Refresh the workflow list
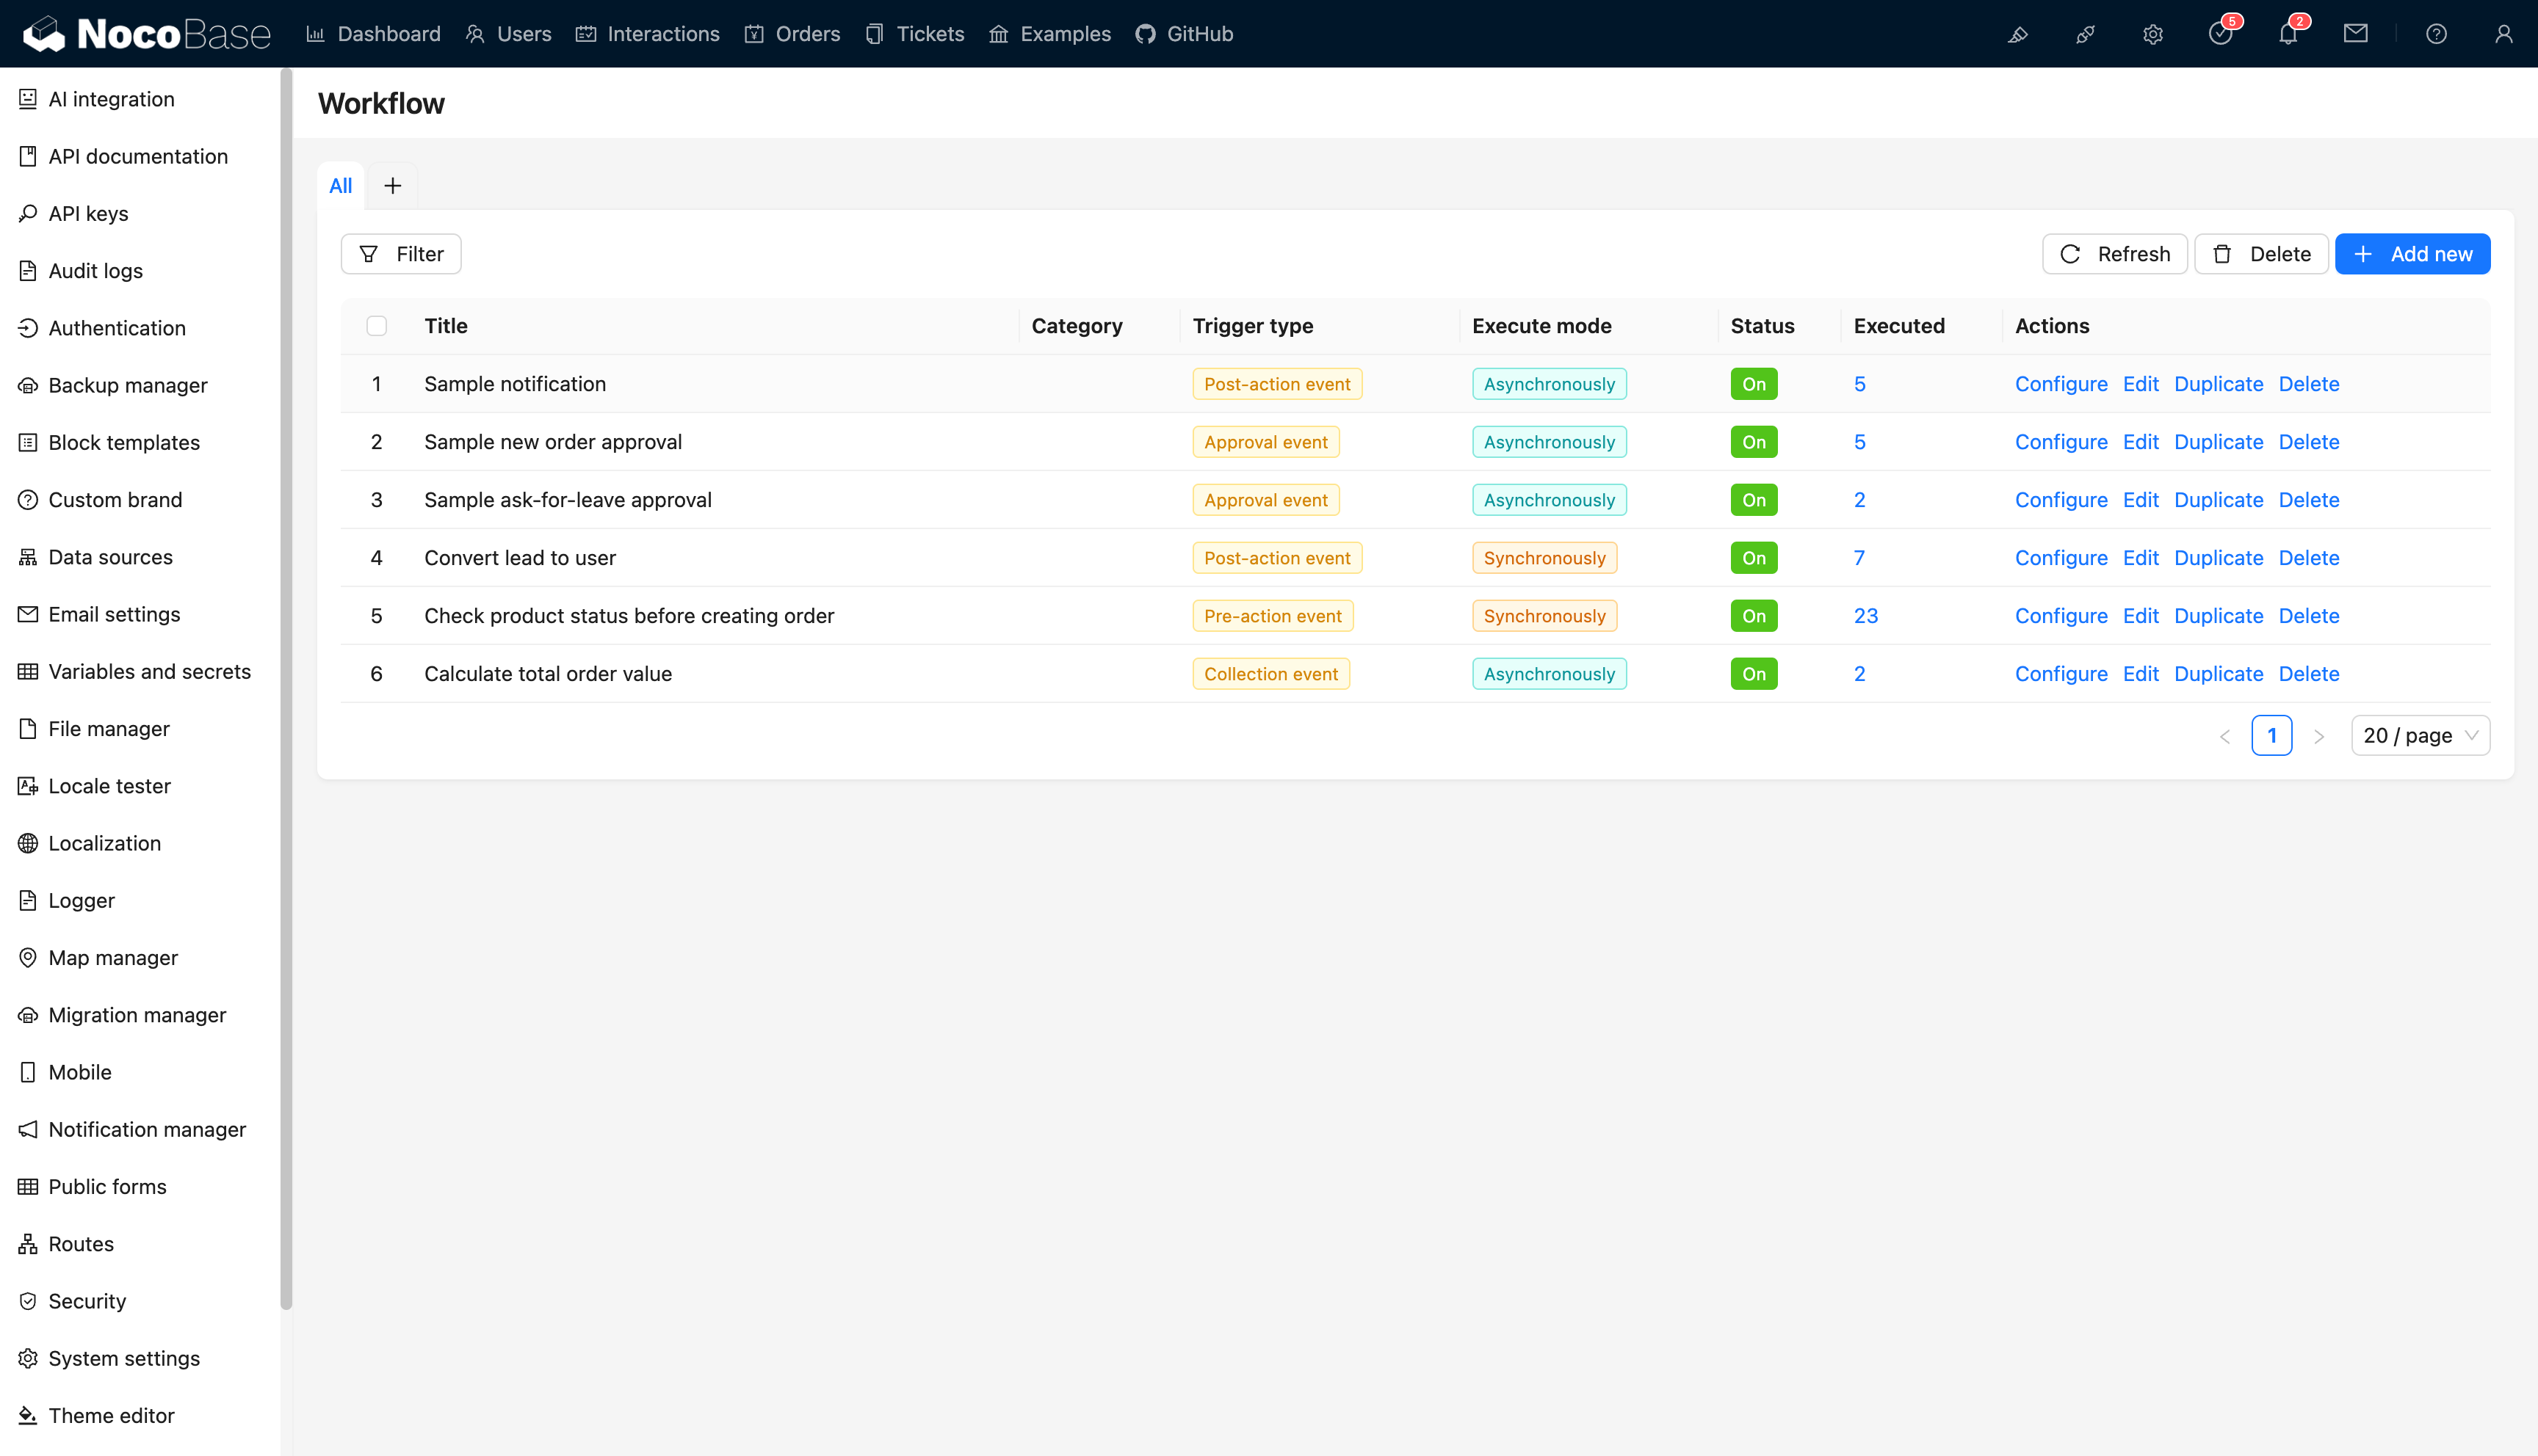Image resolution: width=2538 pixels, height=1456 pixels. pyautogui.click(x=2115, y=254)
